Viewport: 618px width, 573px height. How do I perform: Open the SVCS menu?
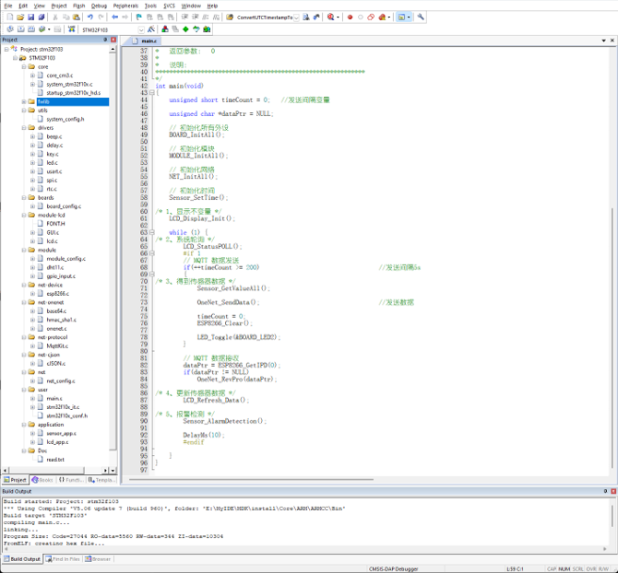[169, 6]
